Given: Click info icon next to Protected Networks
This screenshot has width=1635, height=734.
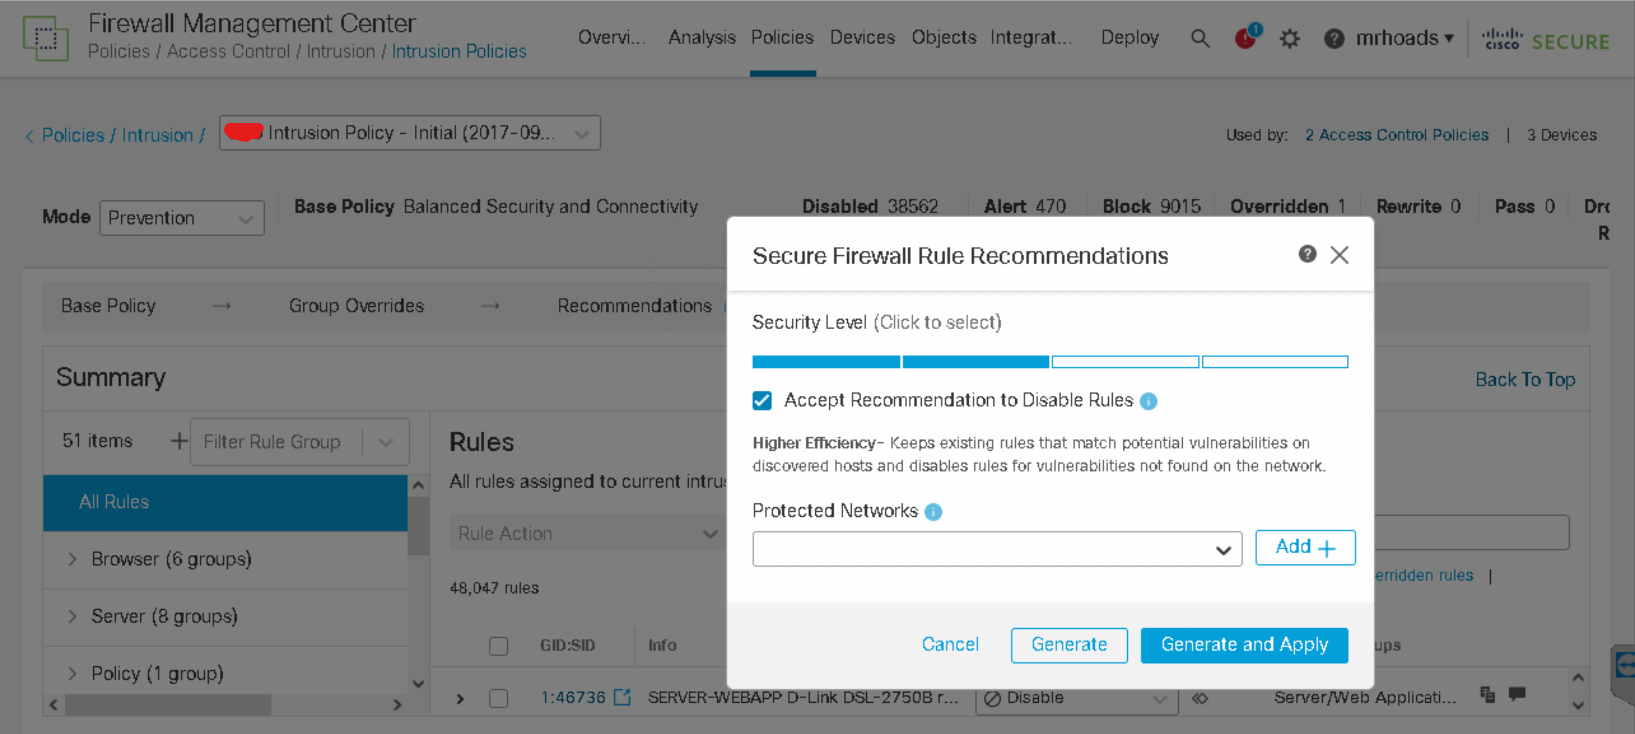Looking at the screenshot, I should pyautogui.click(x=933, y=512).
